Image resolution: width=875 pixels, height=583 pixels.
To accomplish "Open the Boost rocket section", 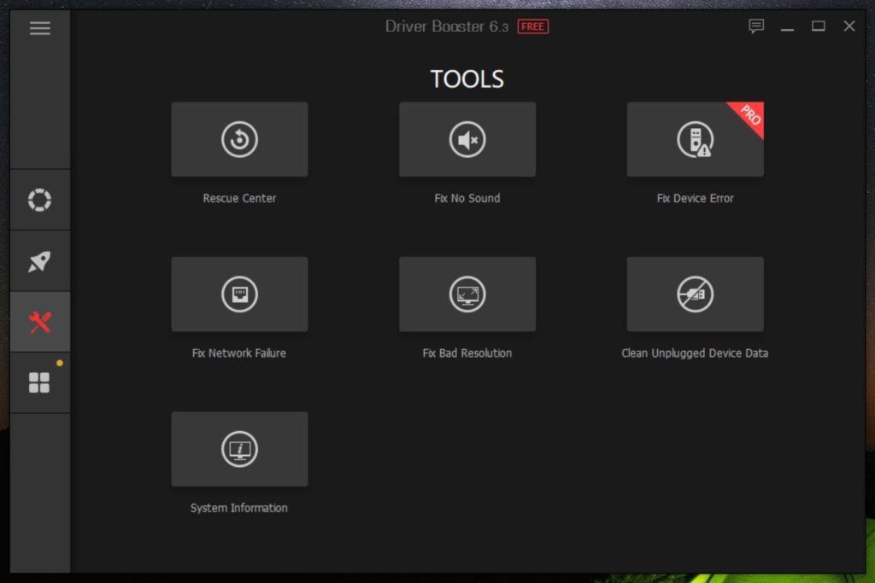I will tap(39, 261).
